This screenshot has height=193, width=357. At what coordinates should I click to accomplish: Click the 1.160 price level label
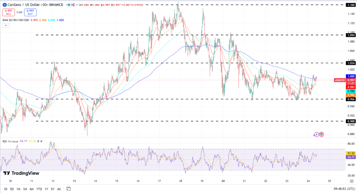click(x=350, y=5)
